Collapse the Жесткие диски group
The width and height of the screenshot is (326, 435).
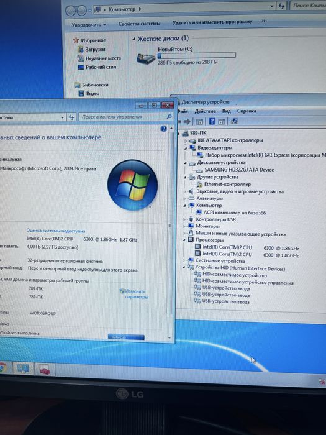[134, 39]
